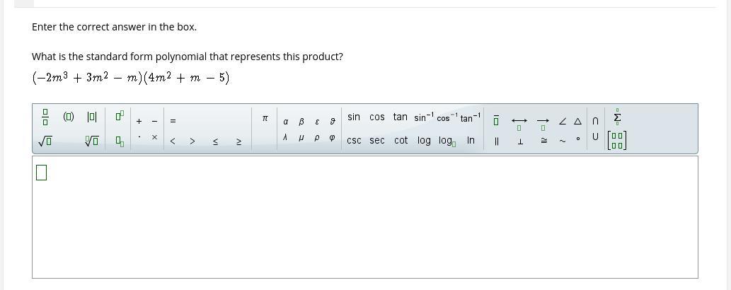Insert the triangle symbol

pyautogui.click(x=578, y=121)
